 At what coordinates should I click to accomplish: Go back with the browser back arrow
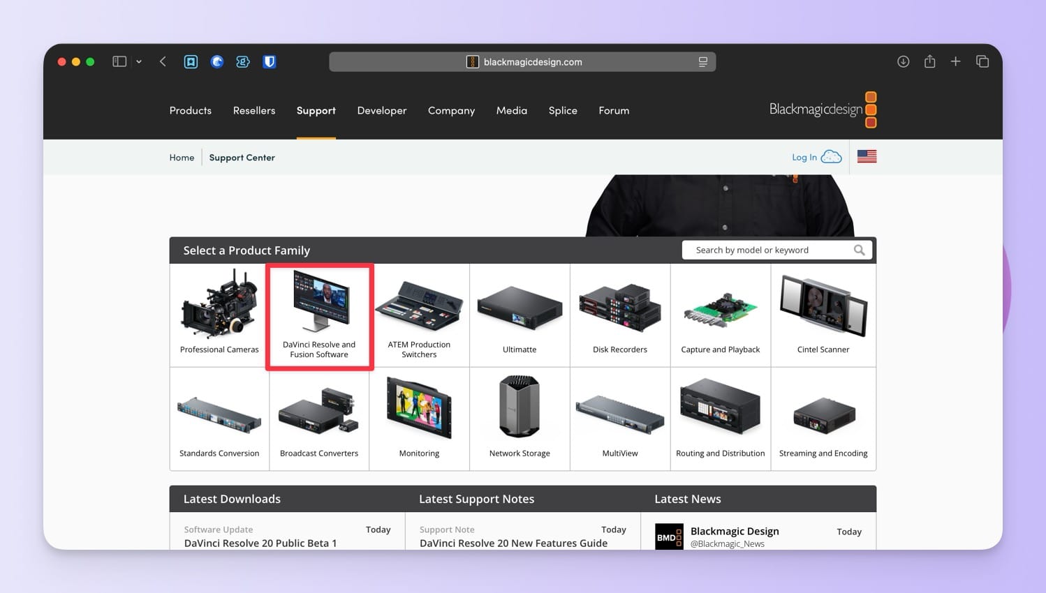pos(163,61)
